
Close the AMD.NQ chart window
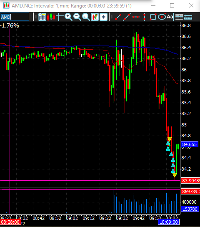coord(191,5)
